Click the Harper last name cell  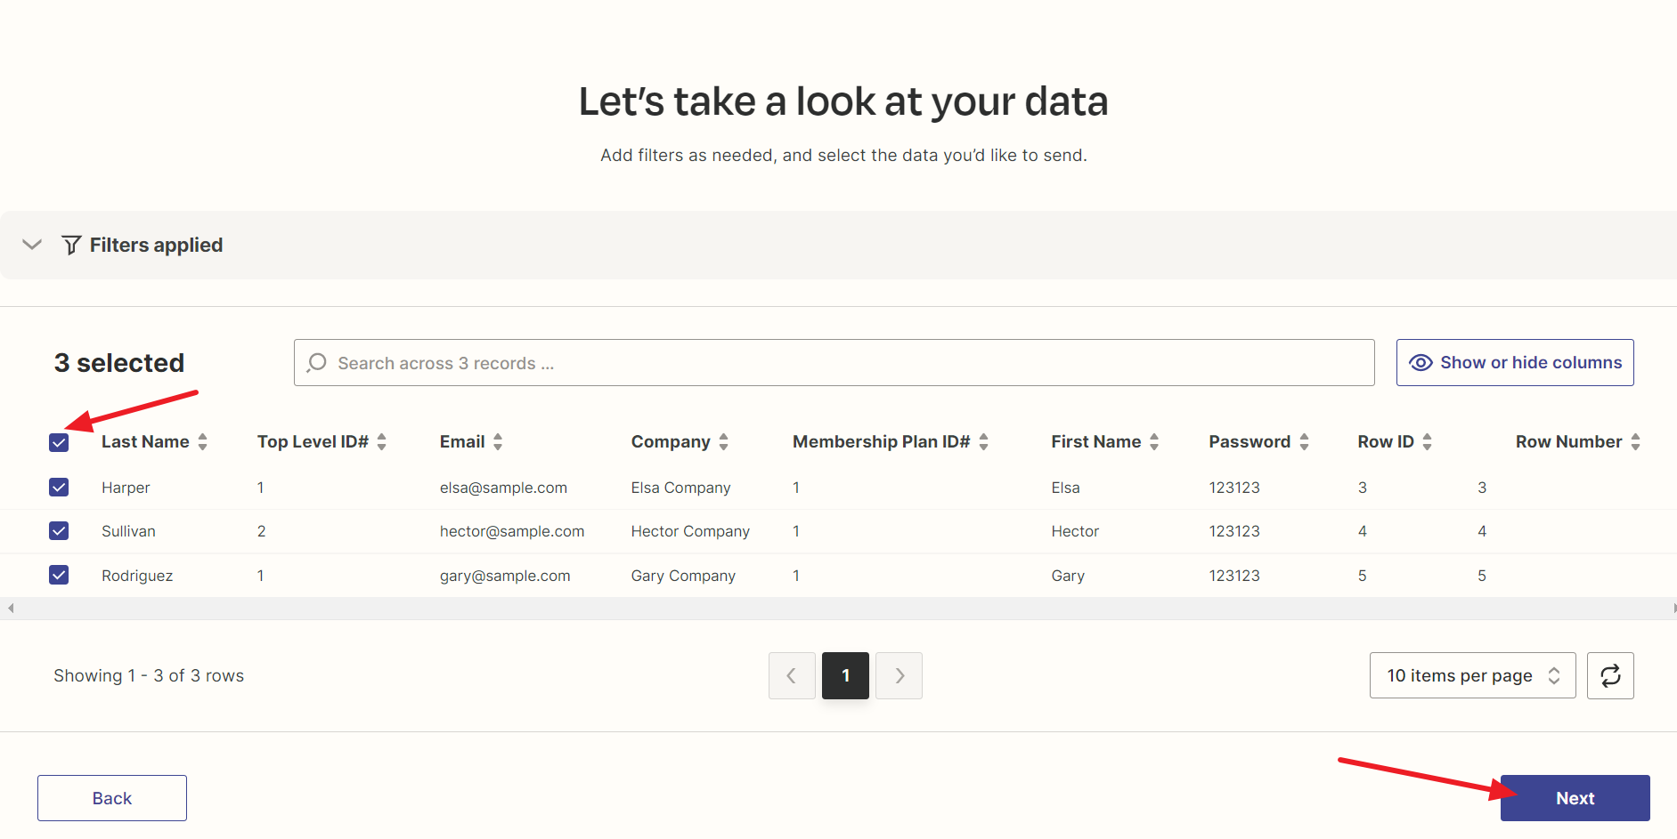126,488
